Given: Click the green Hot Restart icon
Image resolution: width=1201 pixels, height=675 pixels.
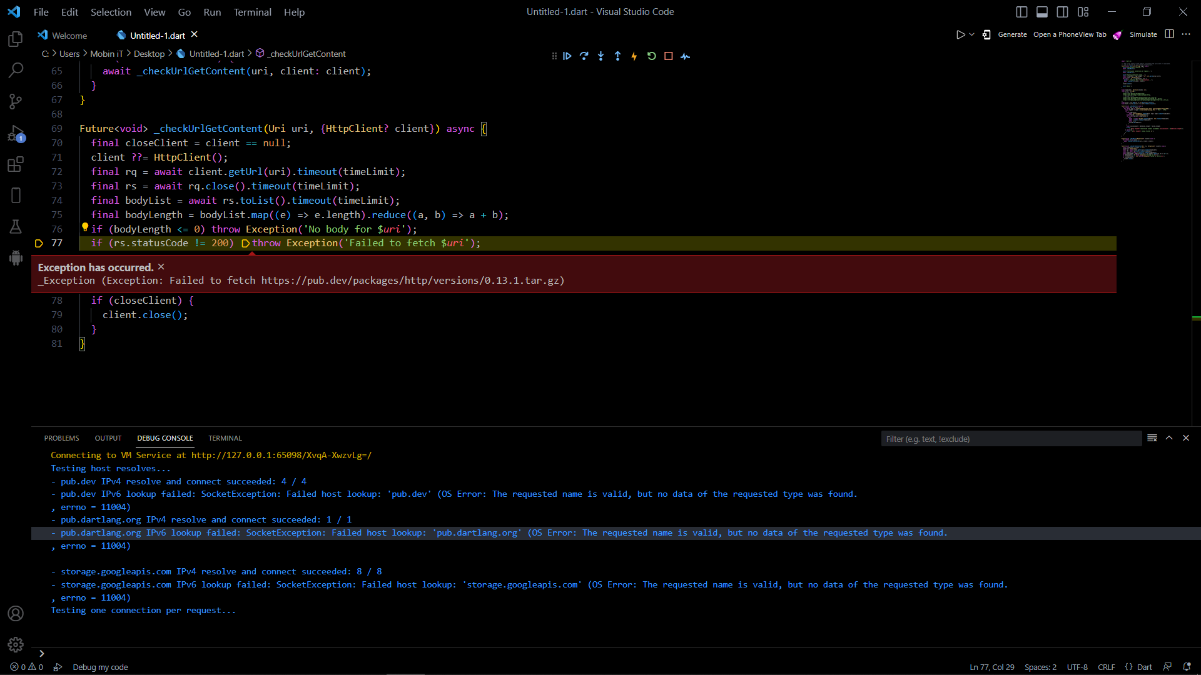Looking at the screenshot, I should point(652,56).
